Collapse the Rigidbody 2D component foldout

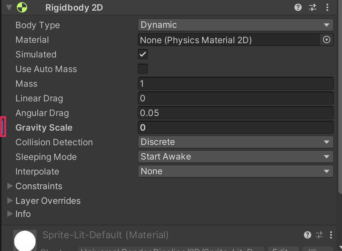pos(10,7)
